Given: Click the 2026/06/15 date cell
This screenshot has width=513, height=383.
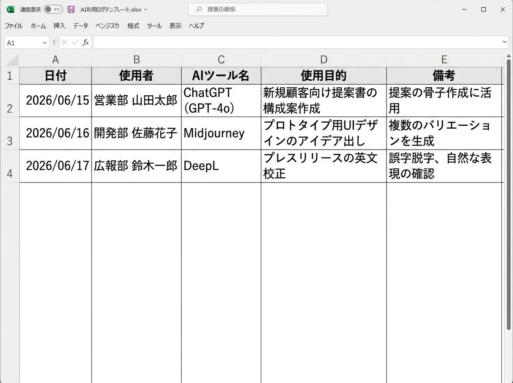Looking at the screenshot, I should [55, 100].
